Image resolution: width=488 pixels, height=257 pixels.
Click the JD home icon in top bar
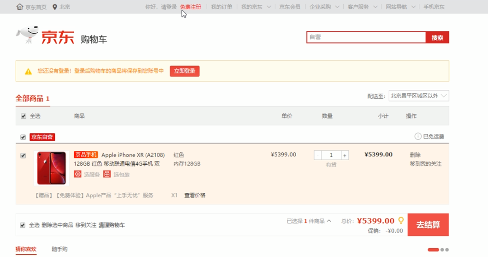coord(19,7)
